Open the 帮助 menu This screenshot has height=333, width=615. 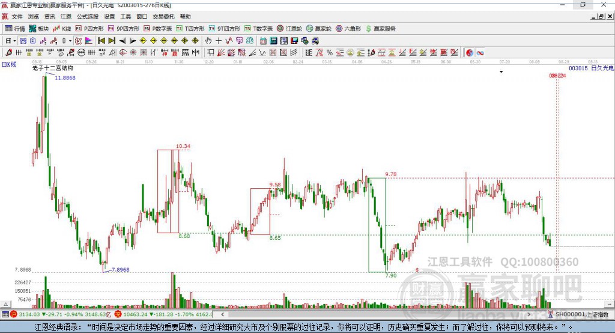click(x=185, y=16)
